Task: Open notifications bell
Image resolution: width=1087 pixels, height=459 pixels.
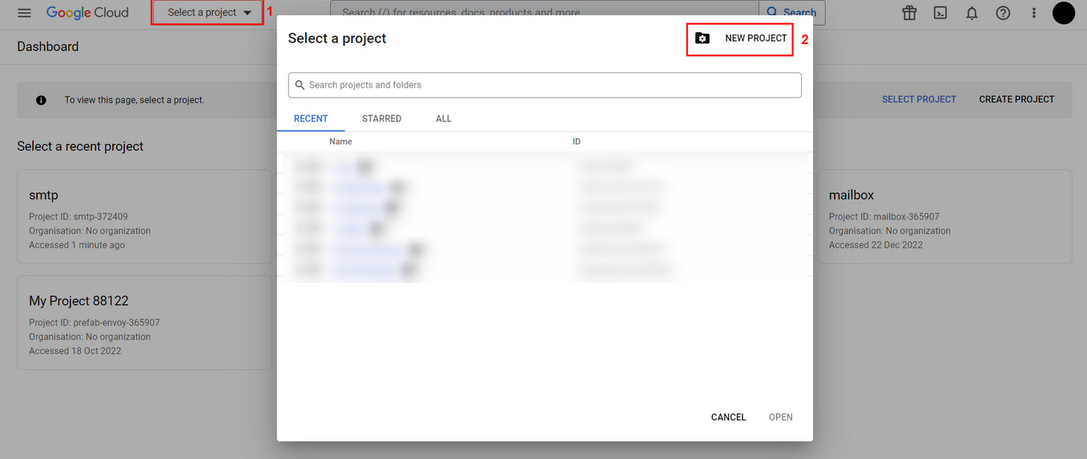Action: [972, 13]
